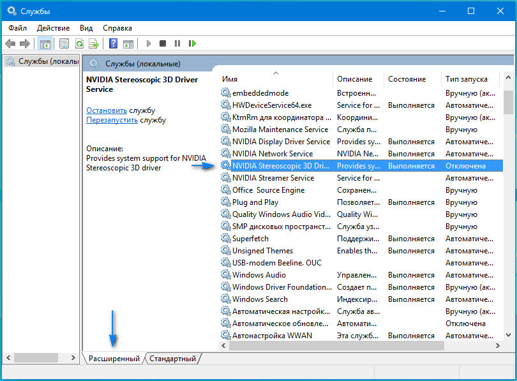
Task: Stop the service with the toolbar square button
Action: 163,43
